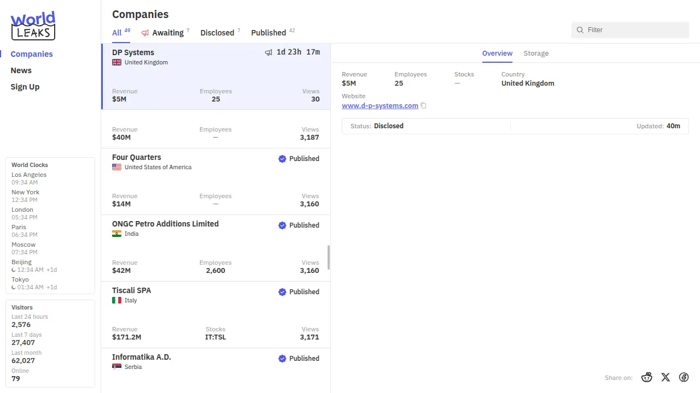
Task: Click the World Leaks logo
Action: pyautogui.click(x=33, y=26)
